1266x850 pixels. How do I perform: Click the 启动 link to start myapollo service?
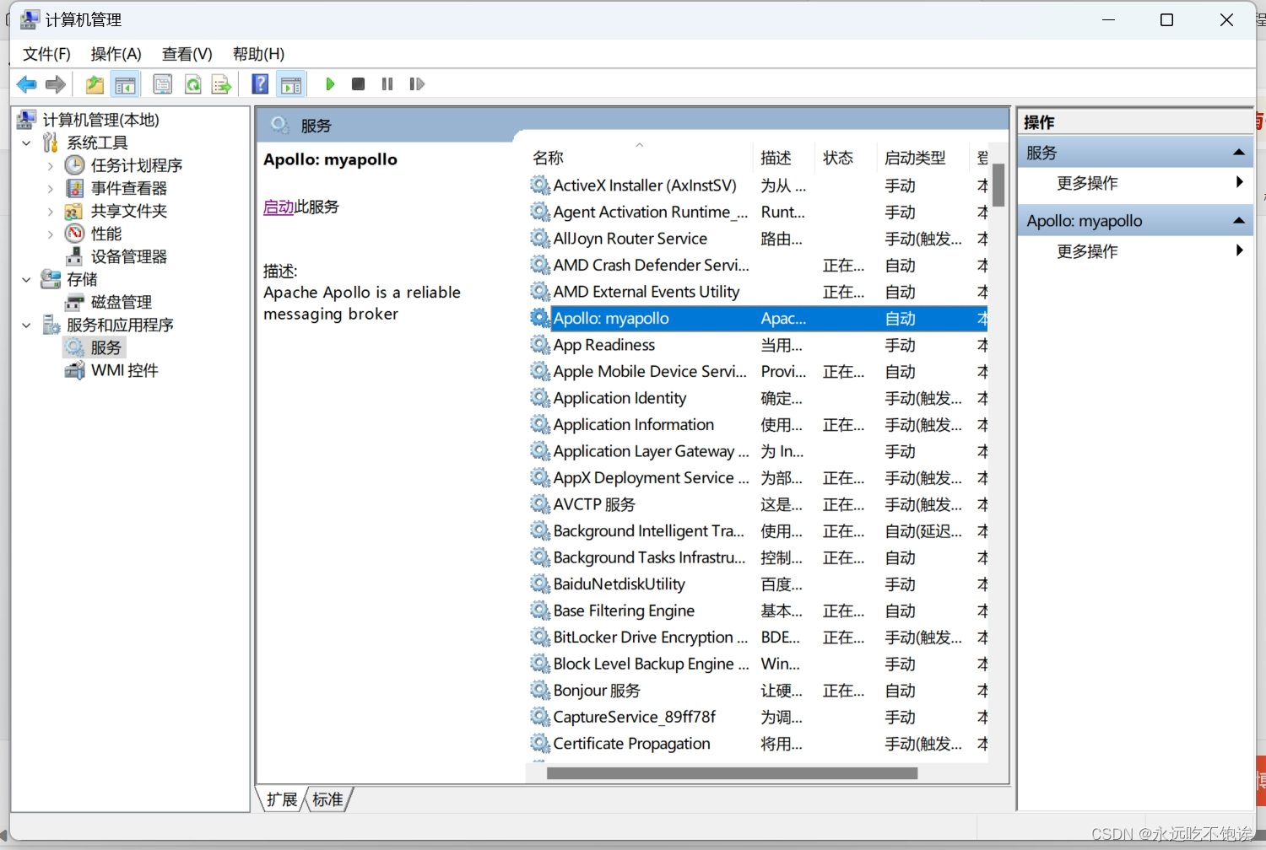[279, 207]
